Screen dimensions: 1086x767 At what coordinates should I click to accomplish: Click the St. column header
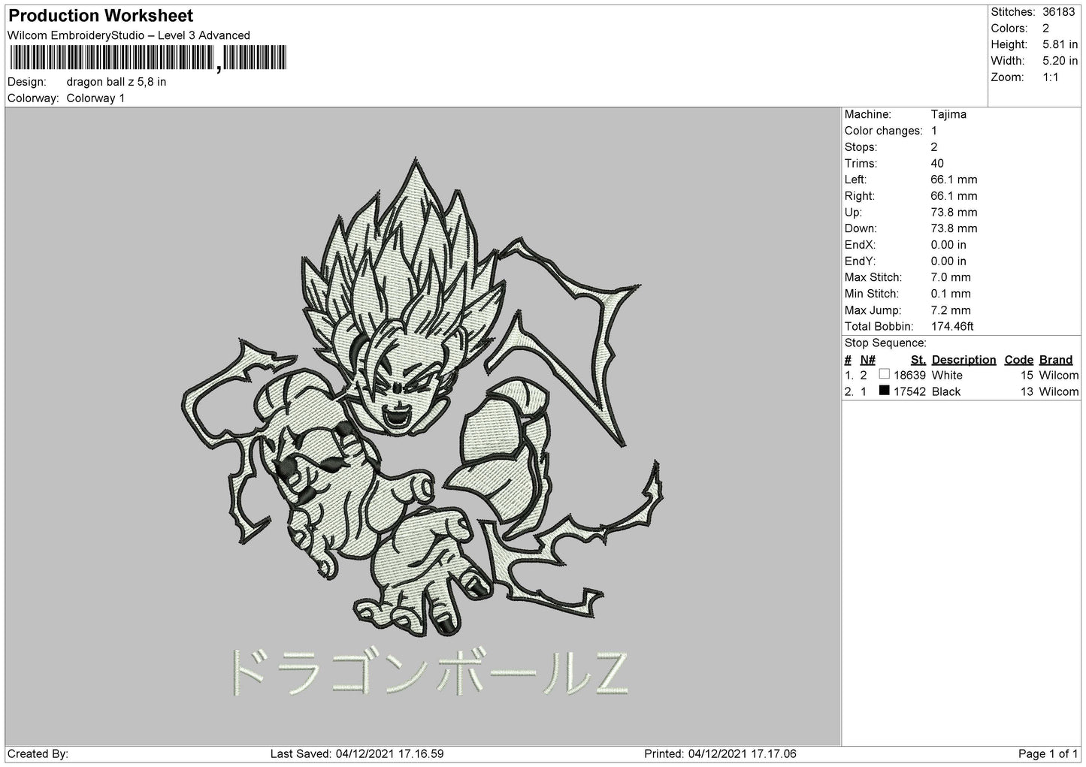pos(918,360)
